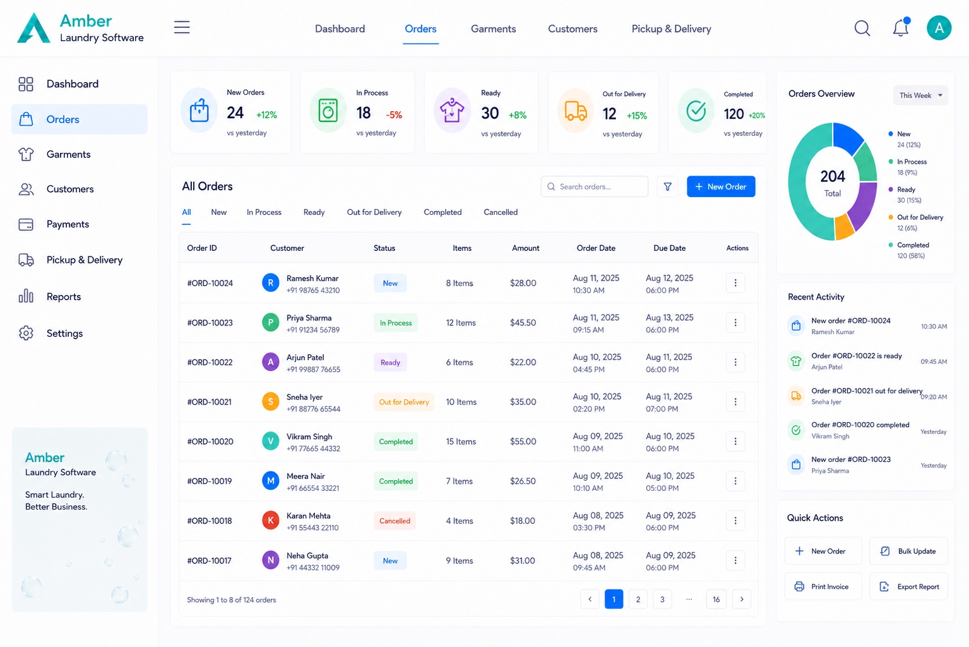
Task: Open actions menu for order #ORD-10018
Action: click(735, 521)
